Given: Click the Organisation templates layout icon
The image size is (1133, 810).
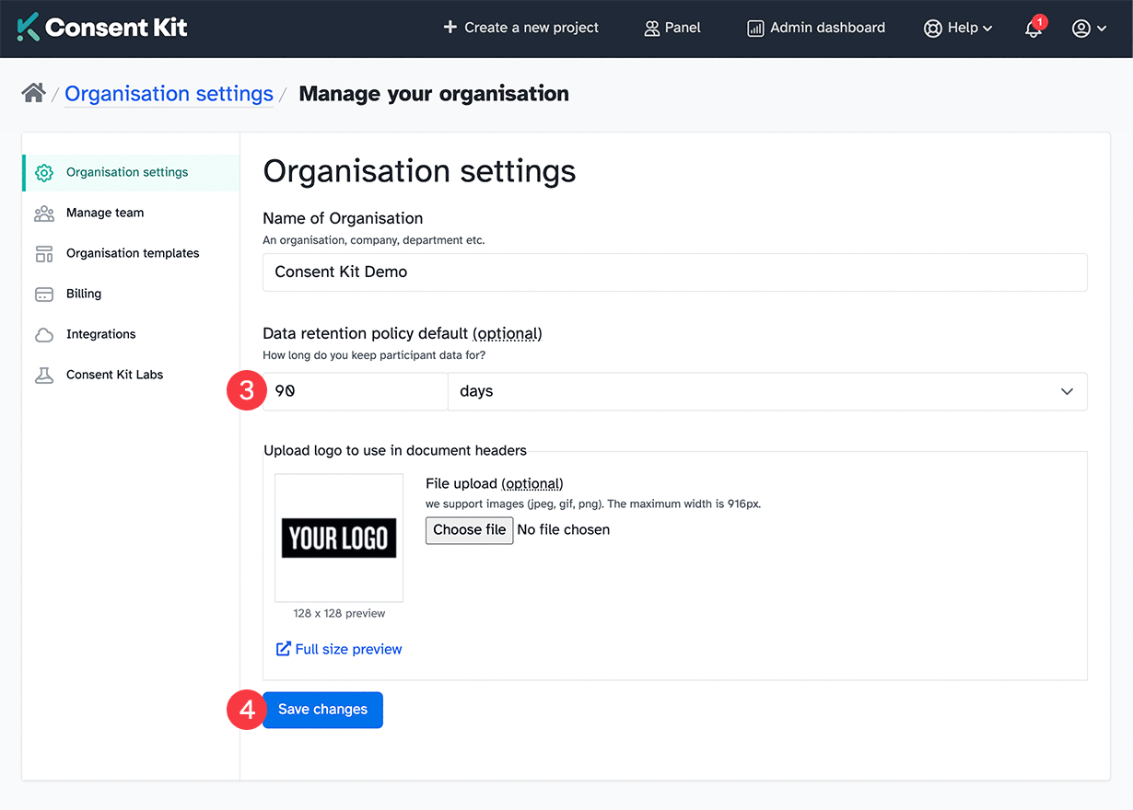Looking at the screenshot, I should tap(44, 254).
